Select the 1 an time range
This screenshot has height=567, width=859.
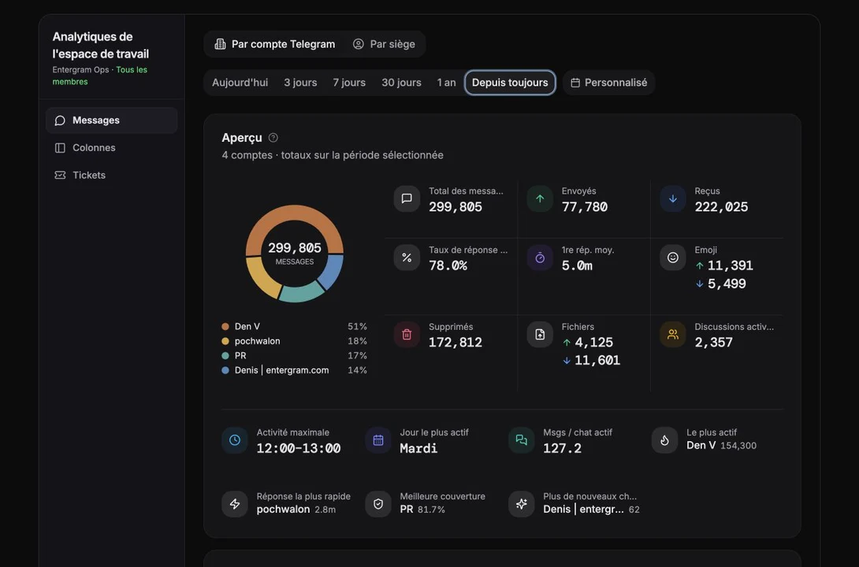coord(447,83)
